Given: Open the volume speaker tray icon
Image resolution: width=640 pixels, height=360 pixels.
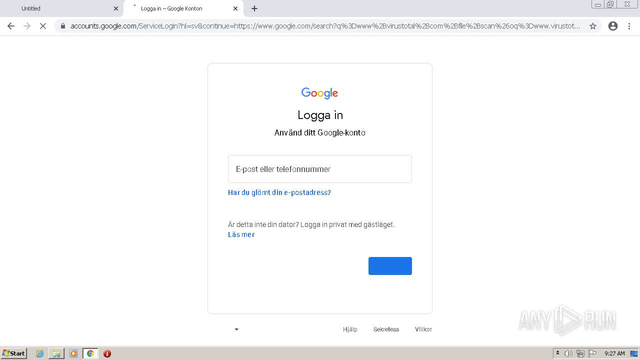Looking at the screenshot, I should pyautogui.click(x=568, y=353).
